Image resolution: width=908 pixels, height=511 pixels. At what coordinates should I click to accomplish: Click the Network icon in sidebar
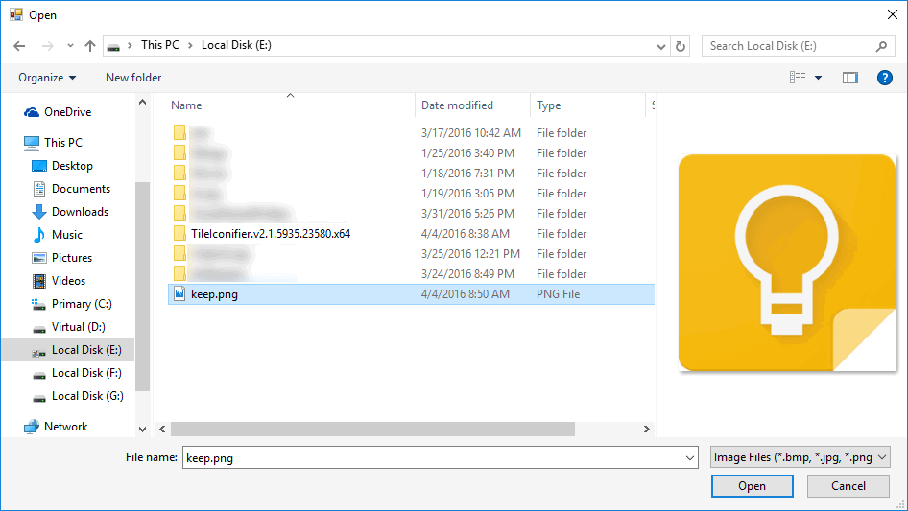click(x=32, y=427)
